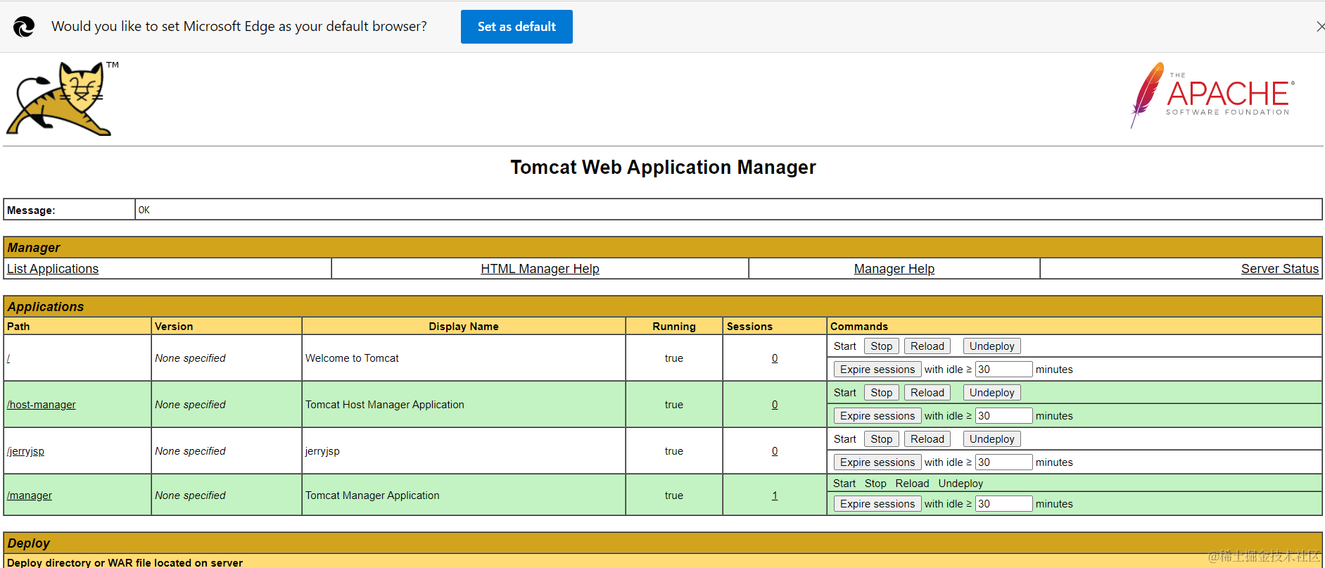This screenshot has width=1325, height=568.
Task: Set Edge as default browser
Action: [516, 27]
